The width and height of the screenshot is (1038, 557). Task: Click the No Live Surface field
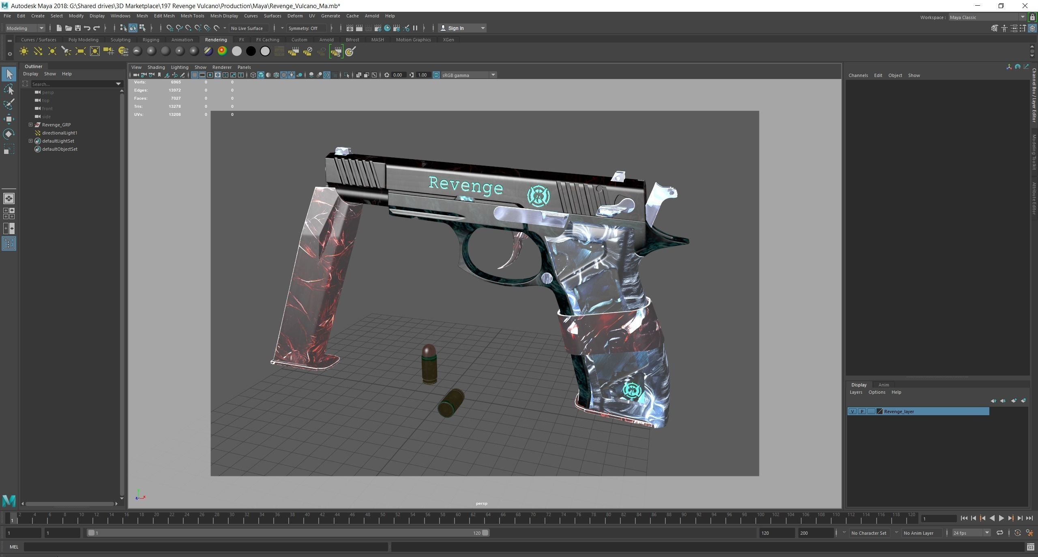(x=249, y=28)
